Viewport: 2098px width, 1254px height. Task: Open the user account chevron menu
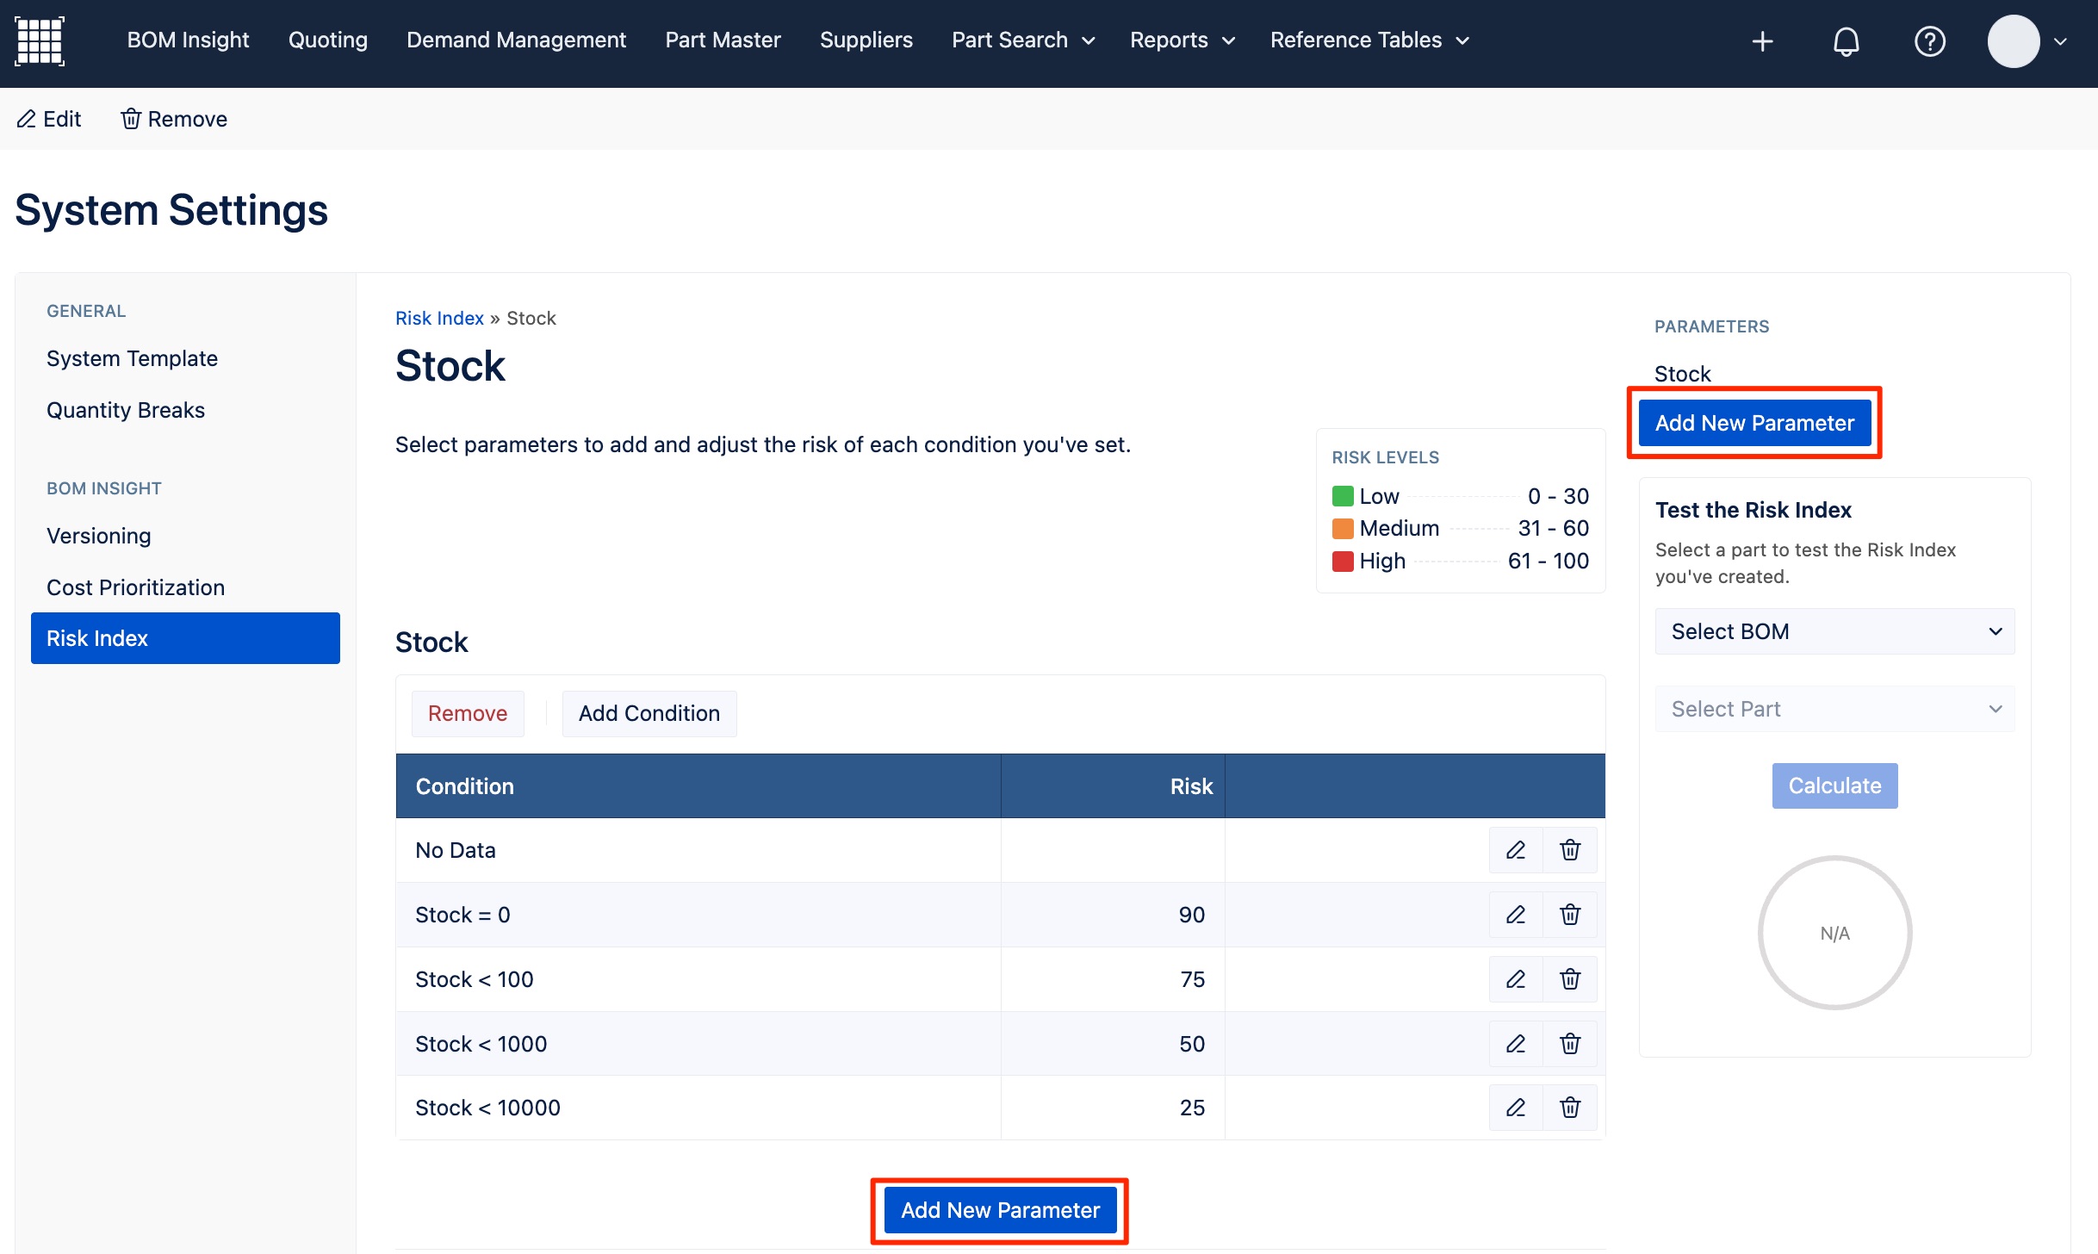[2060, 41]
